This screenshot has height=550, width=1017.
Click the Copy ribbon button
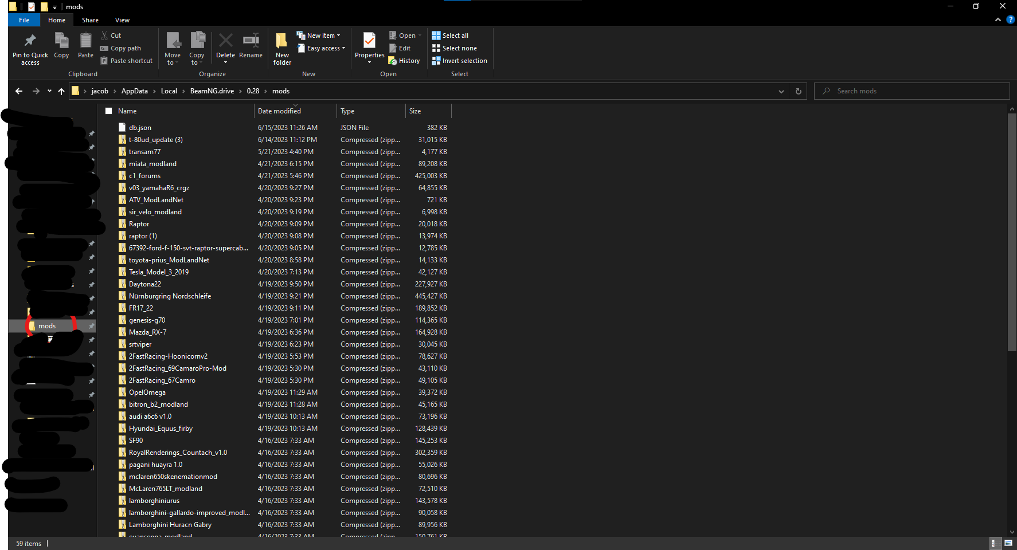tap(61, 46)
